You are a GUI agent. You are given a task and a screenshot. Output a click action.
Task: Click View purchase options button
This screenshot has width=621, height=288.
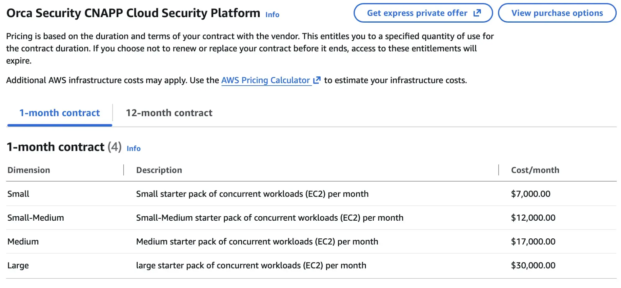click(x=557, y=13)
